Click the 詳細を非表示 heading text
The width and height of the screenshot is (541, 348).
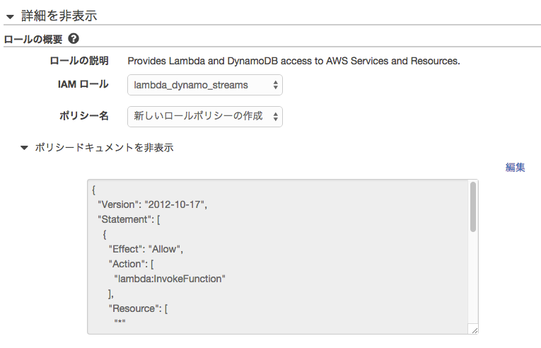click(59, 15)
